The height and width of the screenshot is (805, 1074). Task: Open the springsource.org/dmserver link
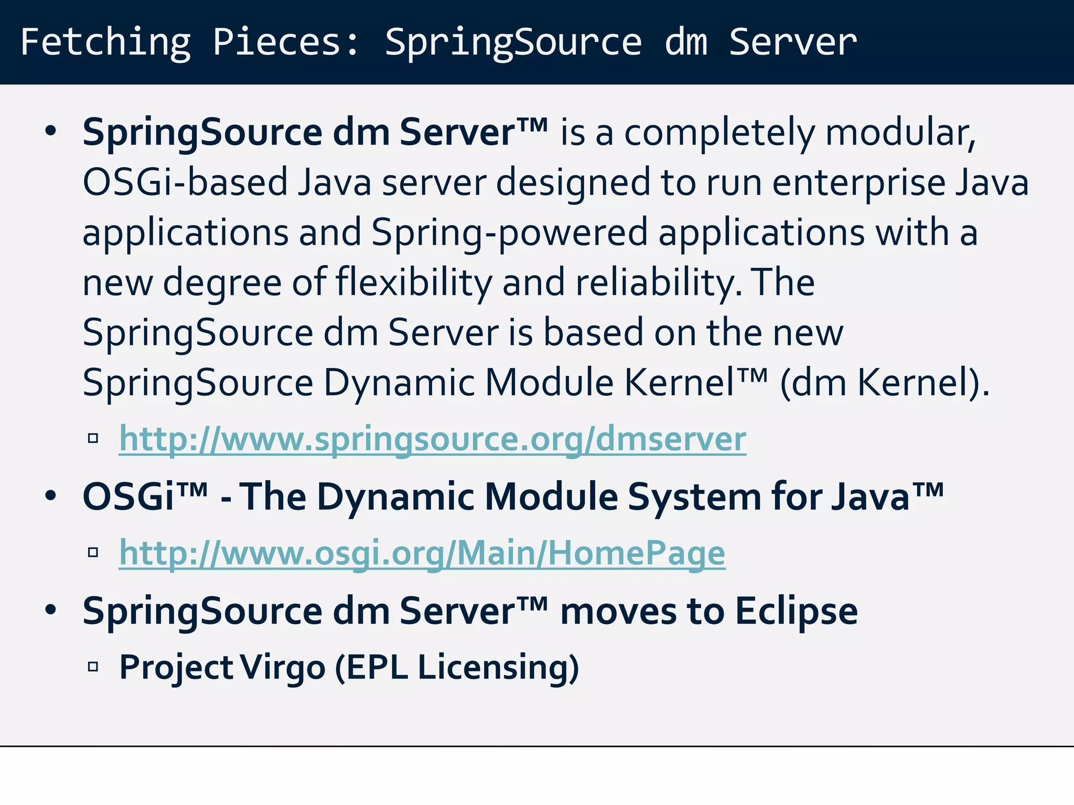point(433,439)
